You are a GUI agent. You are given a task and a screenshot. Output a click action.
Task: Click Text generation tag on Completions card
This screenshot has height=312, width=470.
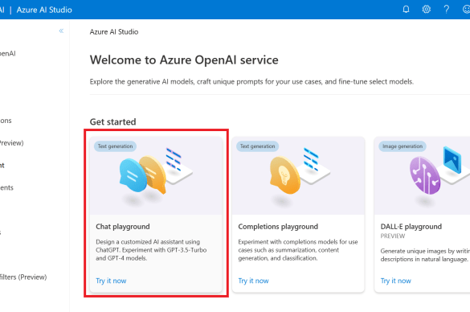pyautogui.click(x=257, y=146)
